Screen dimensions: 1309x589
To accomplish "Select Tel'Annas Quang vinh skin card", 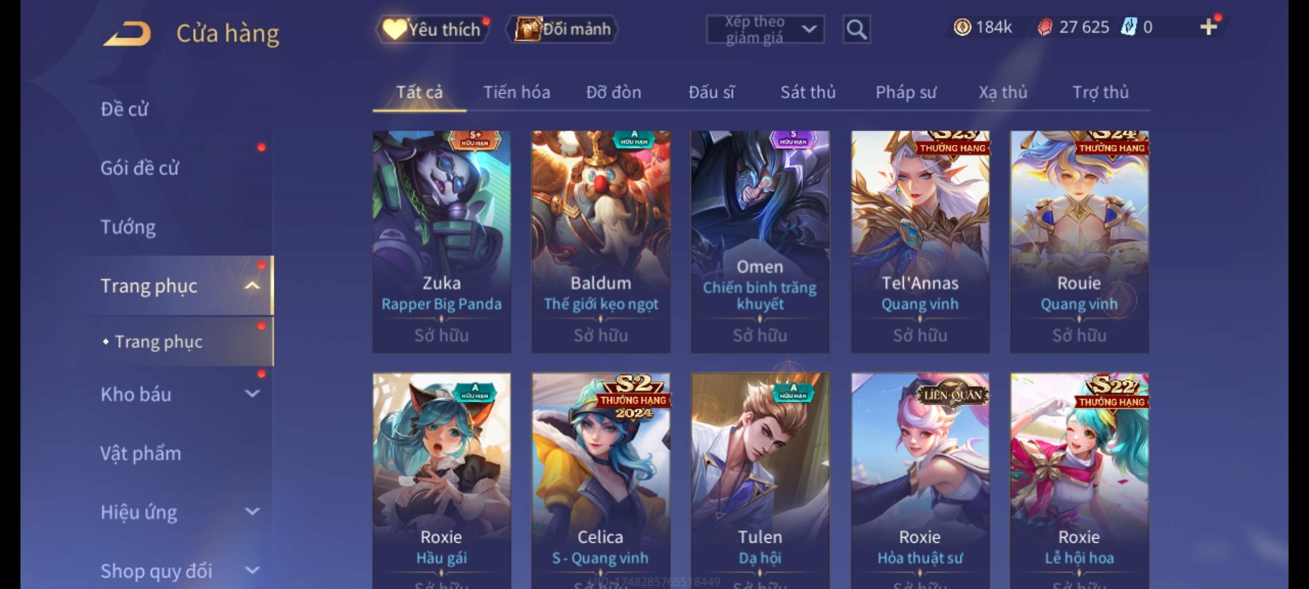I will click(x=920, y=242).
